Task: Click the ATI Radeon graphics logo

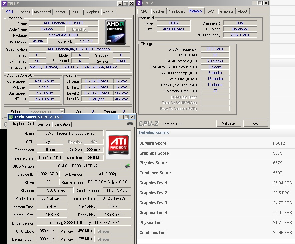Action: click(118, 145)
